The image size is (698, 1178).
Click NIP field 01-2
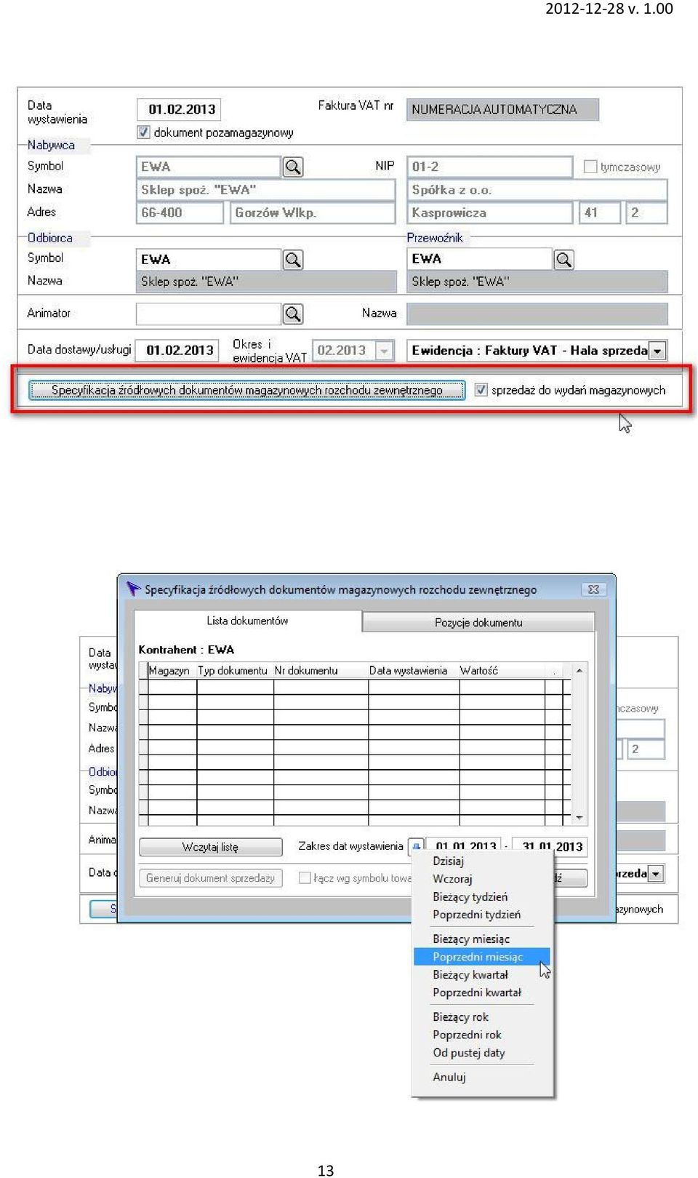[490, 167]
